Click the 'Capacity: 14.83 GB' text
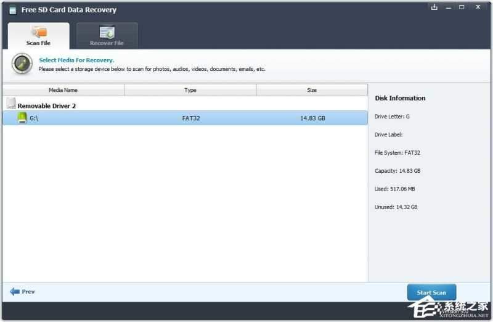Image resolution: width=493 pixels, height=322 pixels. tap(397, 171)
